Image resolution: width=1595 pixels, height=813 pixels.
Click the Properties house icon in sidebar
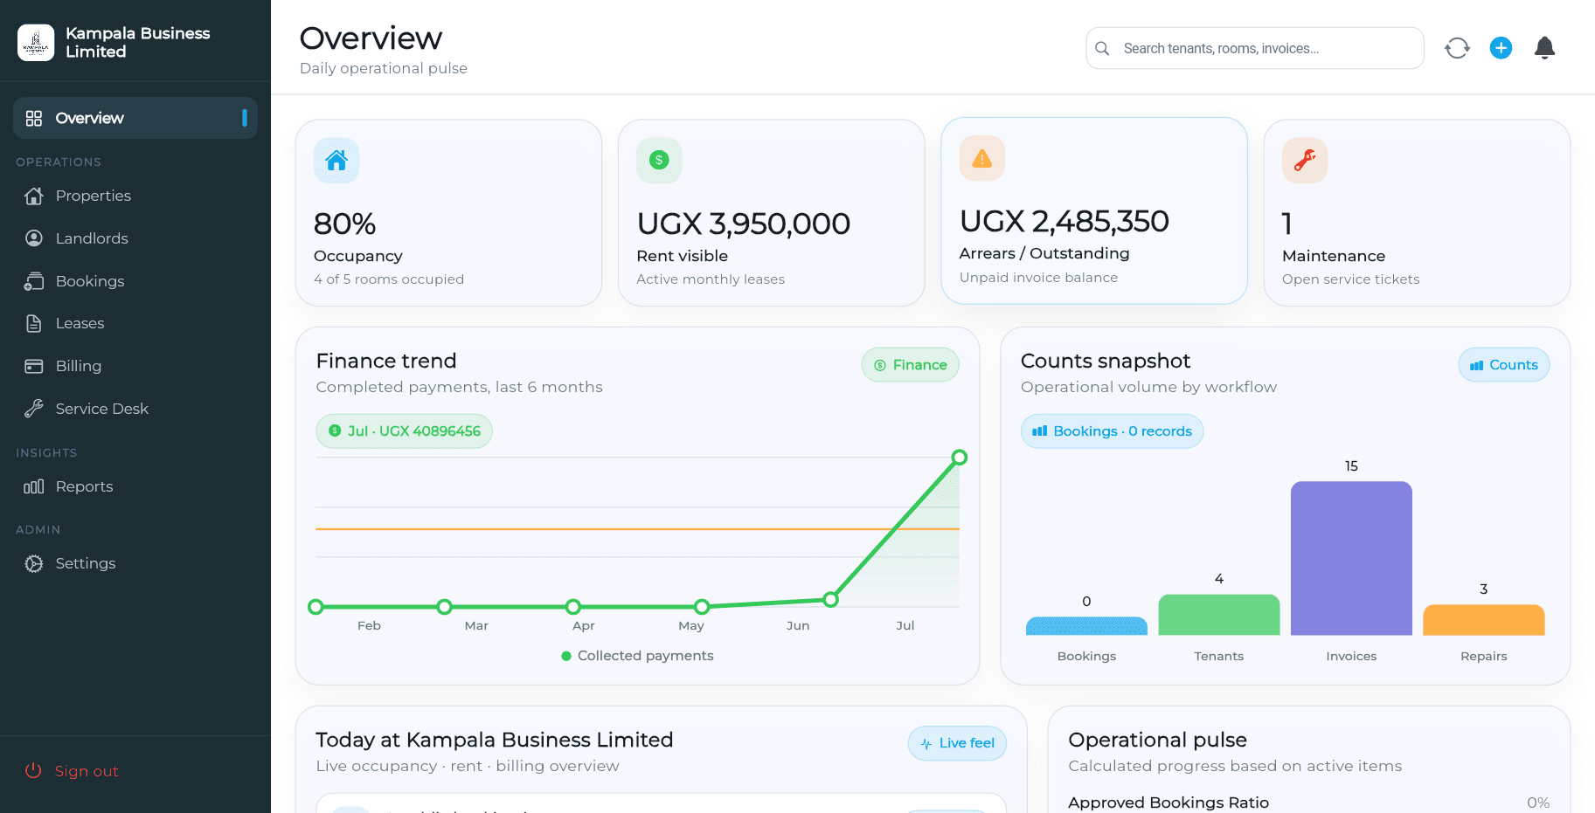point(34,196)
